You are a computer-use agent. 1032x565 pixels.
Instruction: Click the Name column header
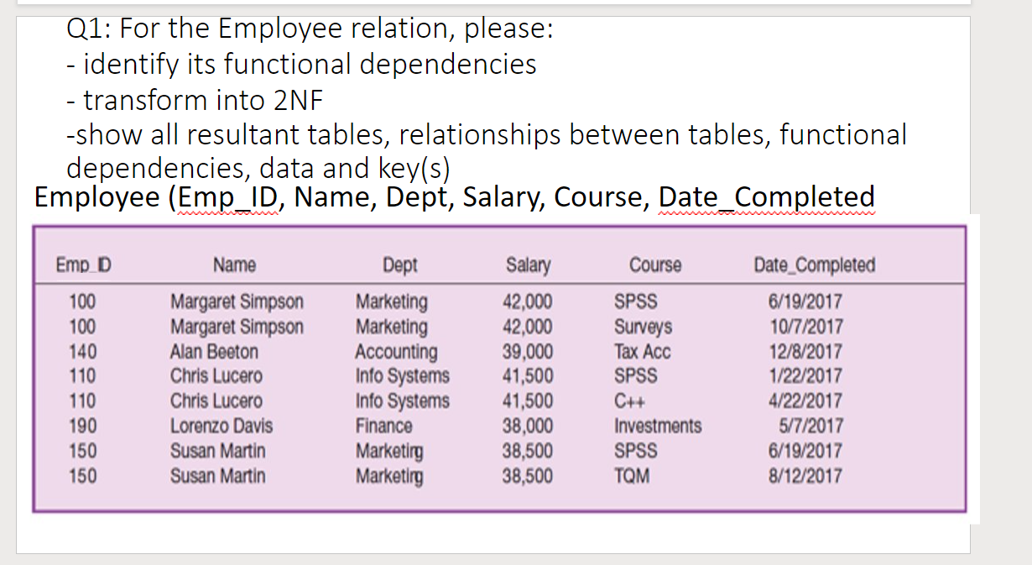click(x=234, y=264)
